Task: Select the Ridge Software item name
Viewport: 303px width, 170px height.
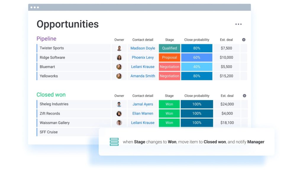Action: (52, 58)
